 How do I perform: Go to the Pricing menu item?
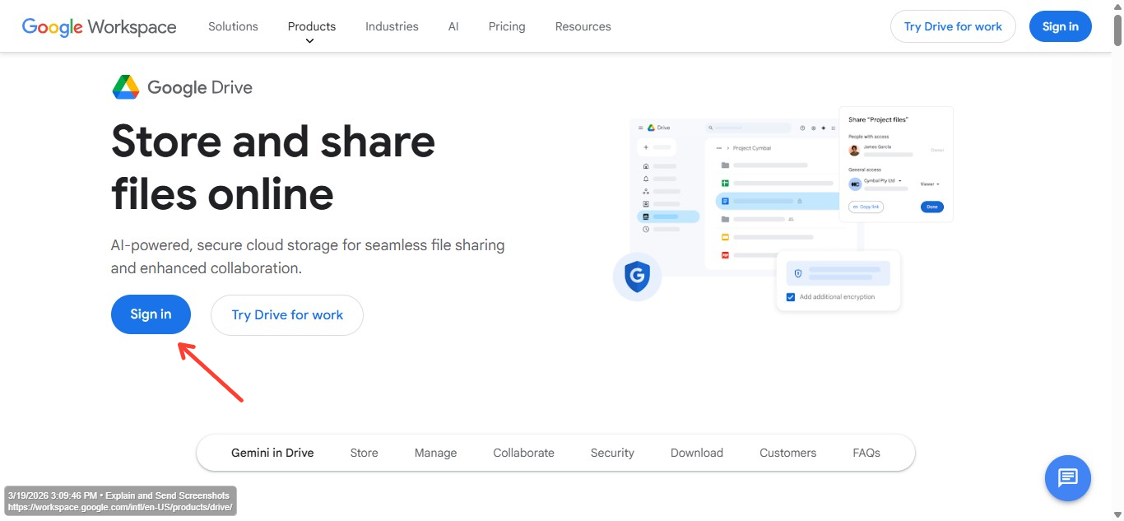[x=506, y=26]
